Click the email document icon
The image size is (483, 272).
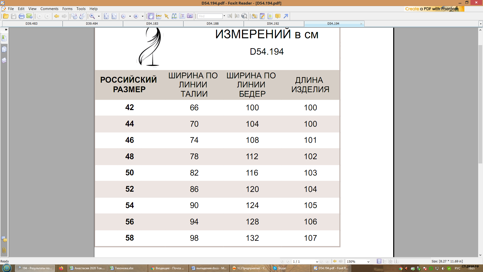pos(29,16)
